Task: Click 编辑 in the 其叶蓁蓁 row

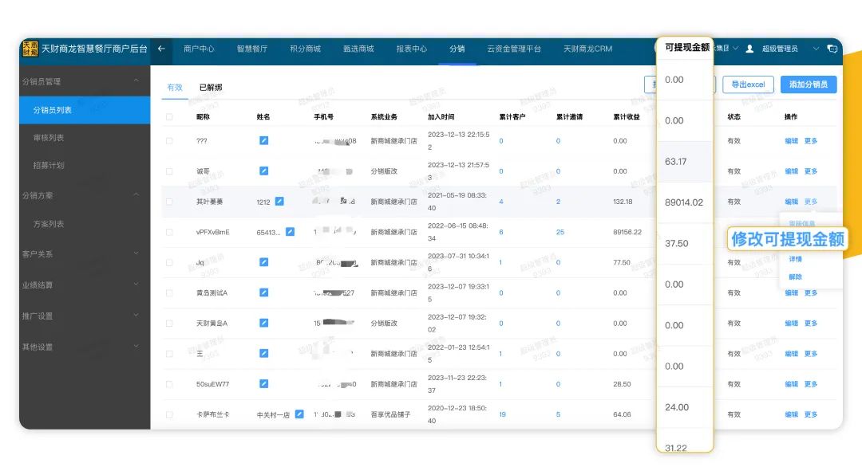Action: click(791, 202)
